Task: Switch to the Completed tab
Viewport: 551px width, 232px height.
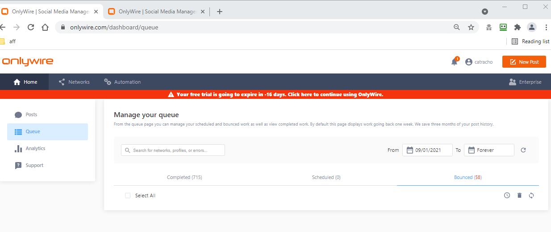Action: pos(184,177)
